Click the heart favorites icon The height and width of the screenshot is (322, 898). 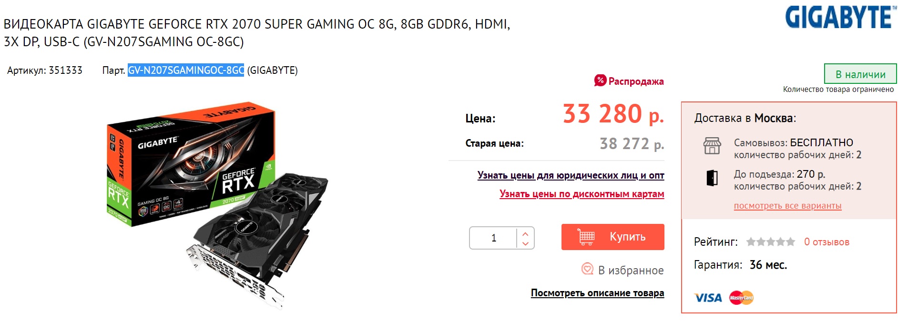[x=588, y=269]
